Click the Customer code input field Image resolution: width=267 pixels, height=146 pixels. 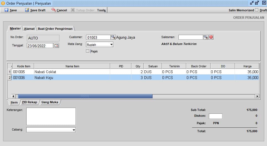98,37
